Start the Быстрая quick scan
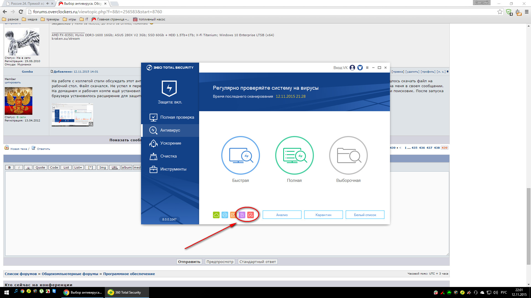 point(240,155)
